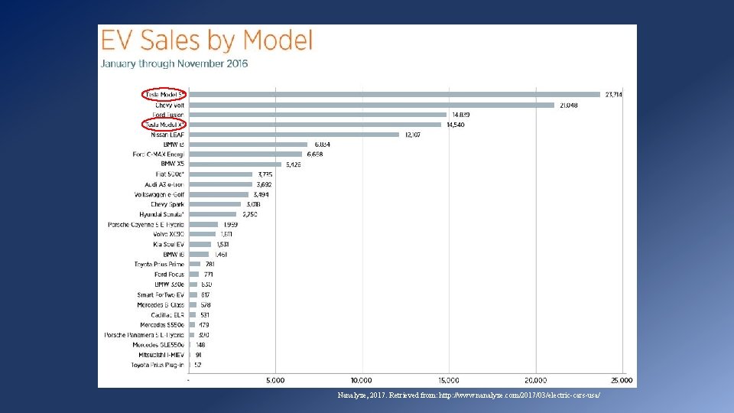Click the 'Volvo XC90' label

tap(168, 234)
